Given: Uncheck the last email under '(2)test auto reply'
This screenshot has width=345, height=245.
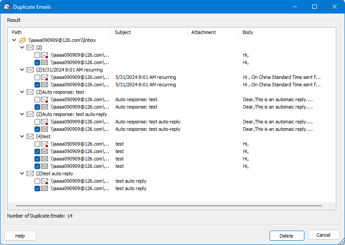Looking at the screenshot, I should pos(38,189).
